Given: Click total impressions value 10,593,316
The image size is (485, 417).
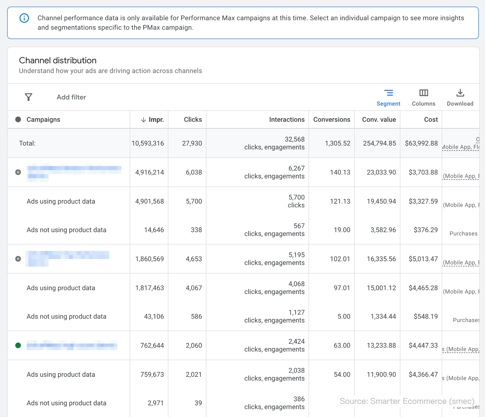Looking at the screenshot, I should coord(148,143).
